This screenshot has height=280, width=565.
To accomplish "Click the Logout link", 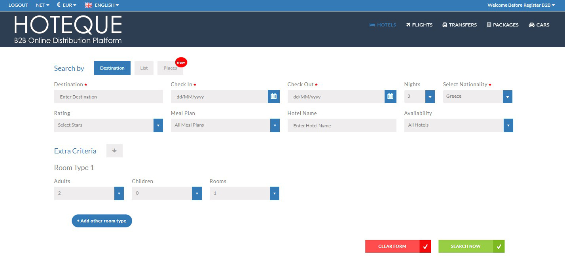I will 18,5.
